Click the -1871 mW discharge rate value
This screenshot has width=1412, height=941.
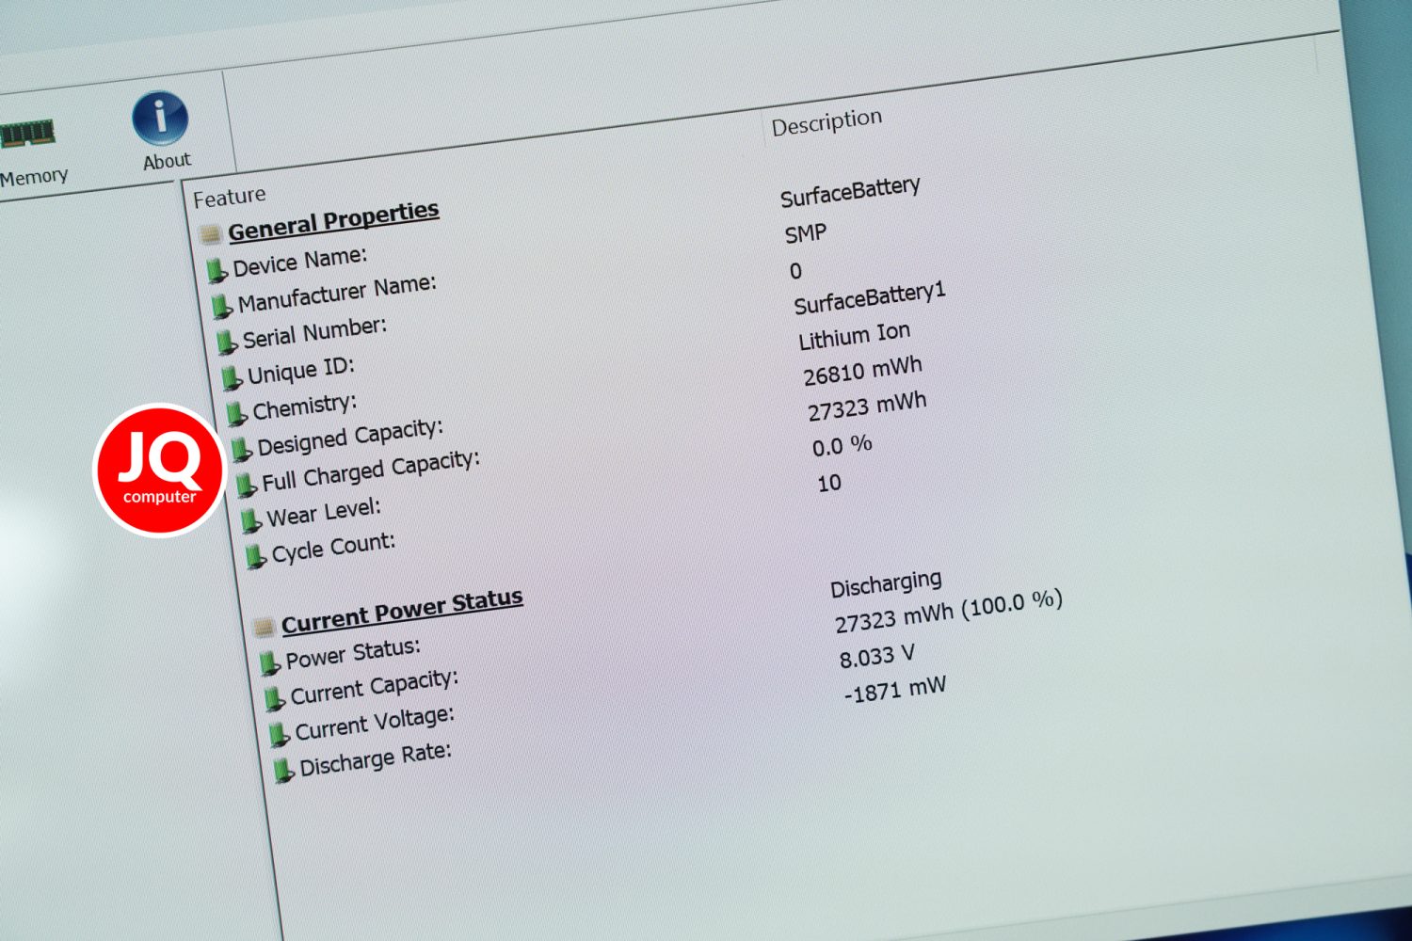pyautogui.click(x=895, y=691)
